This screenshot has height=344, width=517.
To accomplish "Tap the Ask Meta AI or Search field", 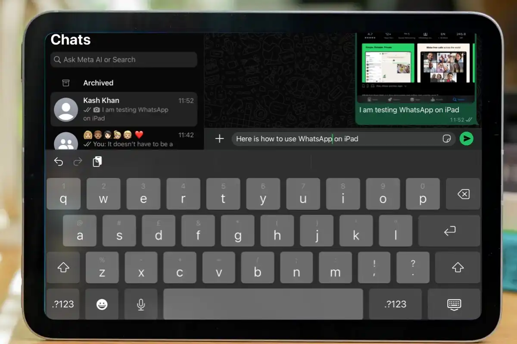I will coord(124,60).
